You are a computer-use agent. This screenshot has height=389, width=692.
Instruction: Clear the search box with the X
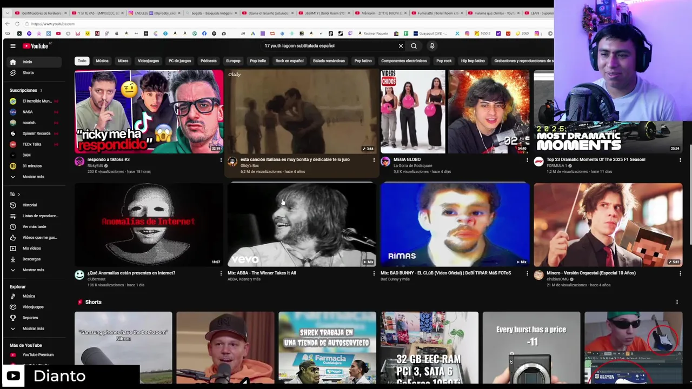[401, 46]
